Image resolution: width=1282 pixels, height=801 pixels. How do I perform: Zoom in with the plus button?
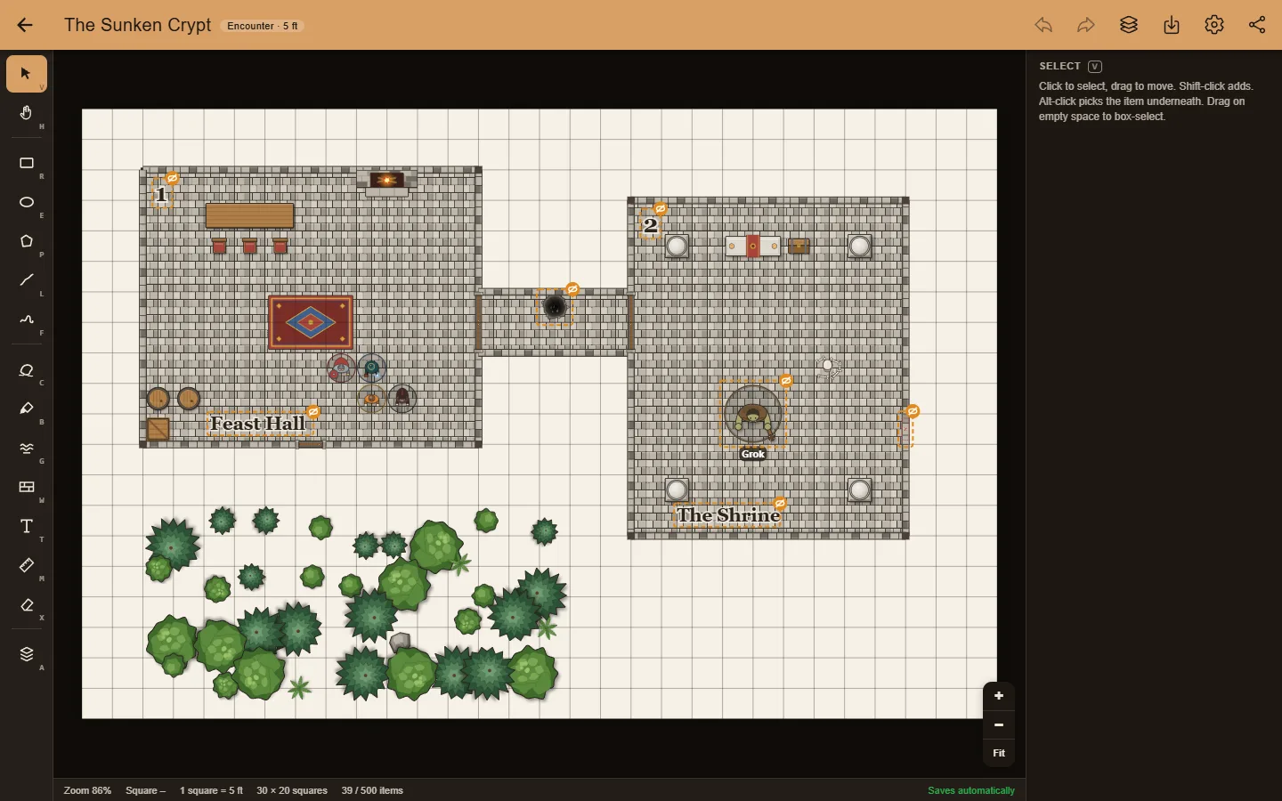999,696
